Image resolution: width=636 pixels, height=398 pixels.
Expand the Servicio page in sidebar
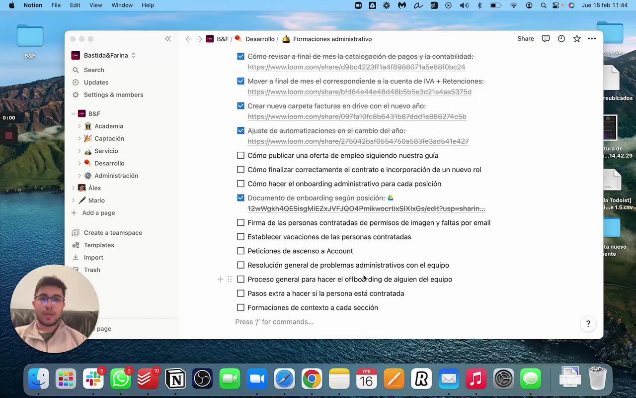(79, 151)
